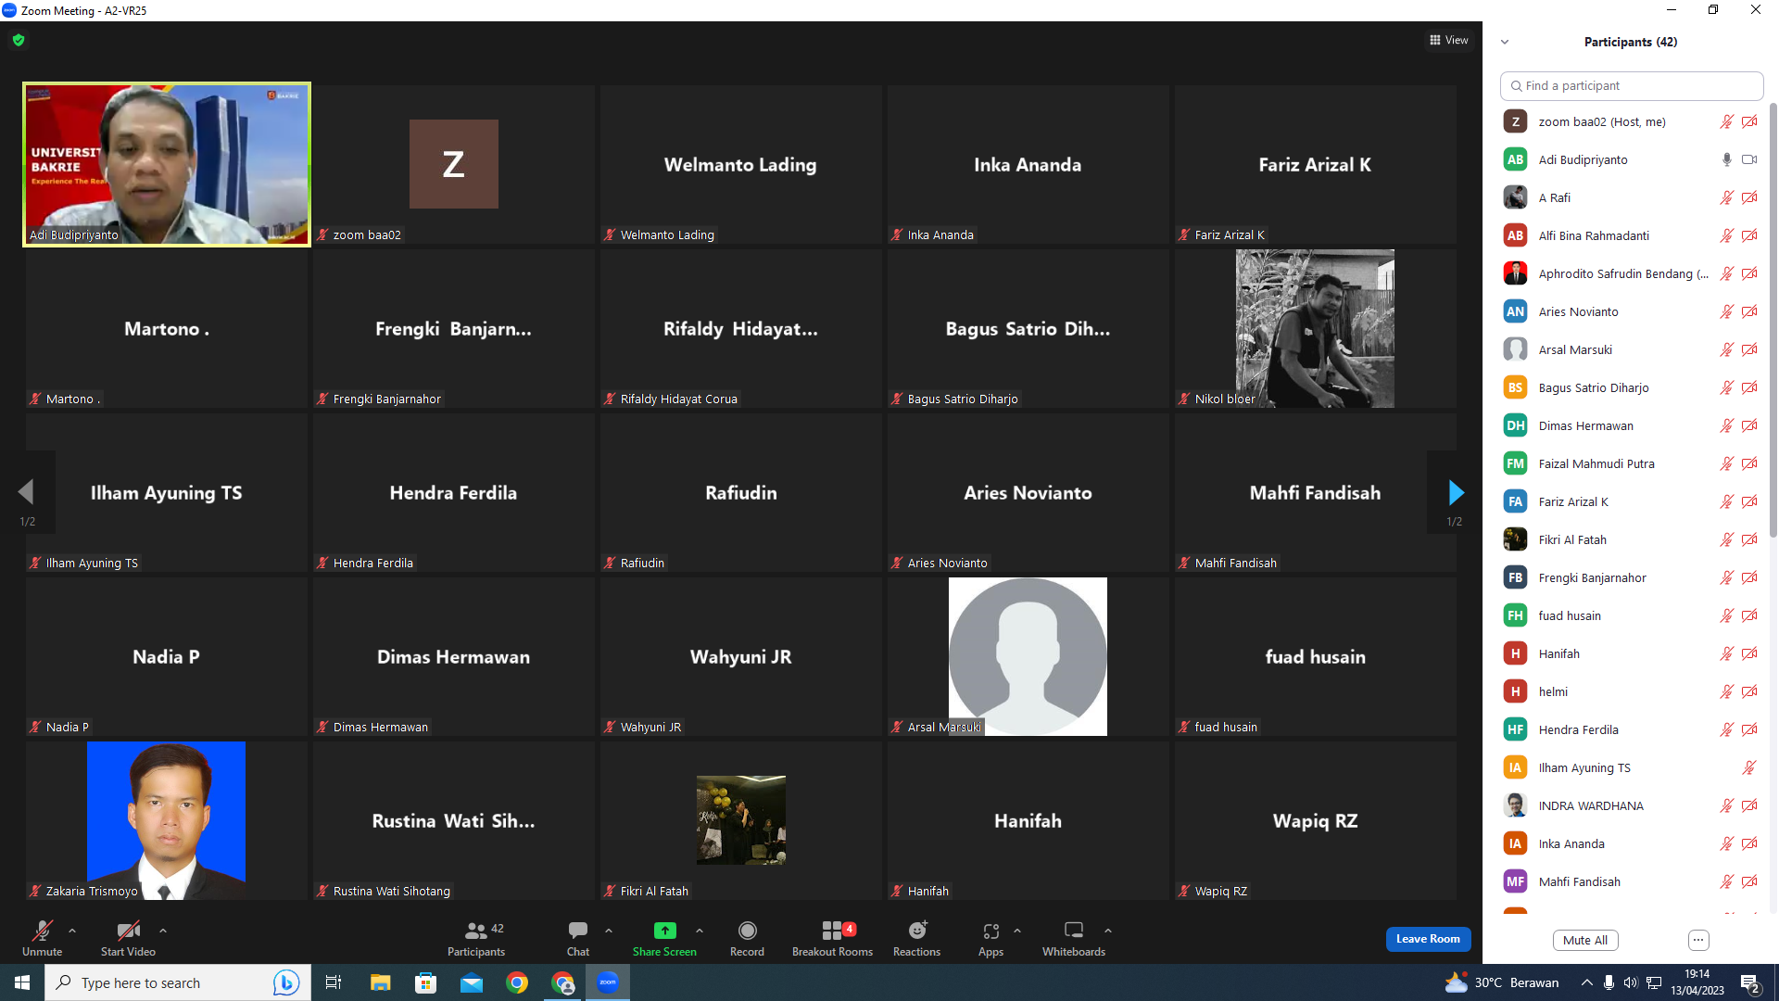This screenshot has height=1001, width=1779.
Task: Select Zakaria Trismoyo's video tile
Action: [167, 820]
